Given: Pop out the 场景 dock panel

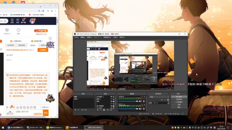Looking at the screenshot, I should (94, 94).
